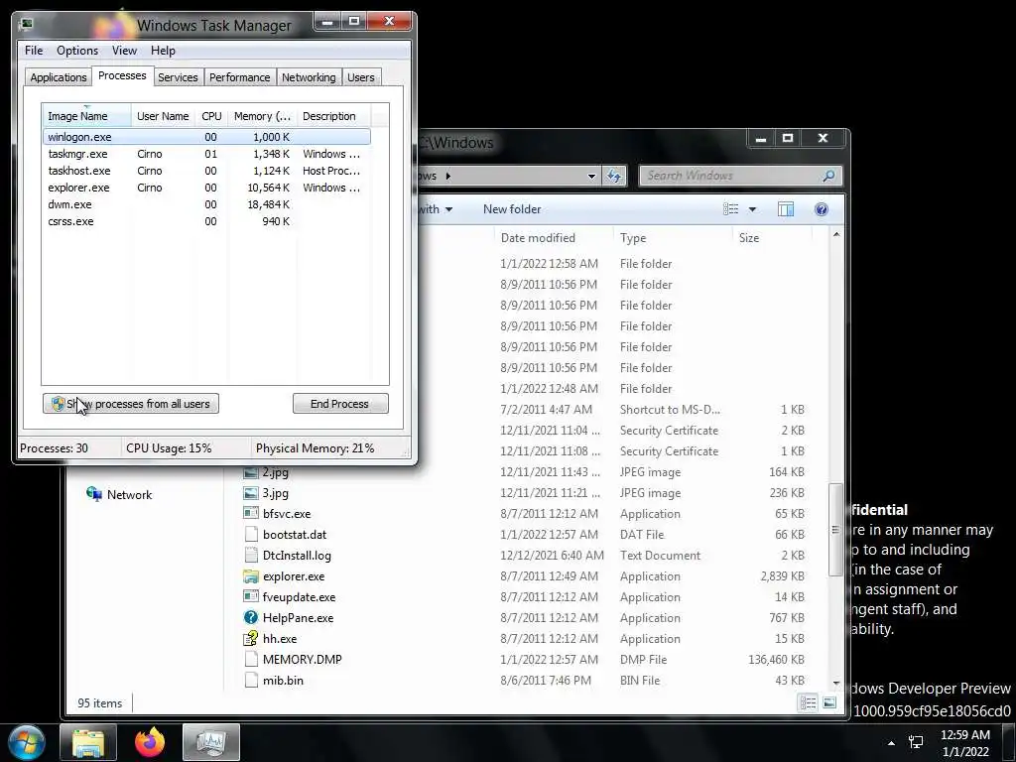Select the taskmgr.exe process row
1016x762 pixels.
(206, 154)
